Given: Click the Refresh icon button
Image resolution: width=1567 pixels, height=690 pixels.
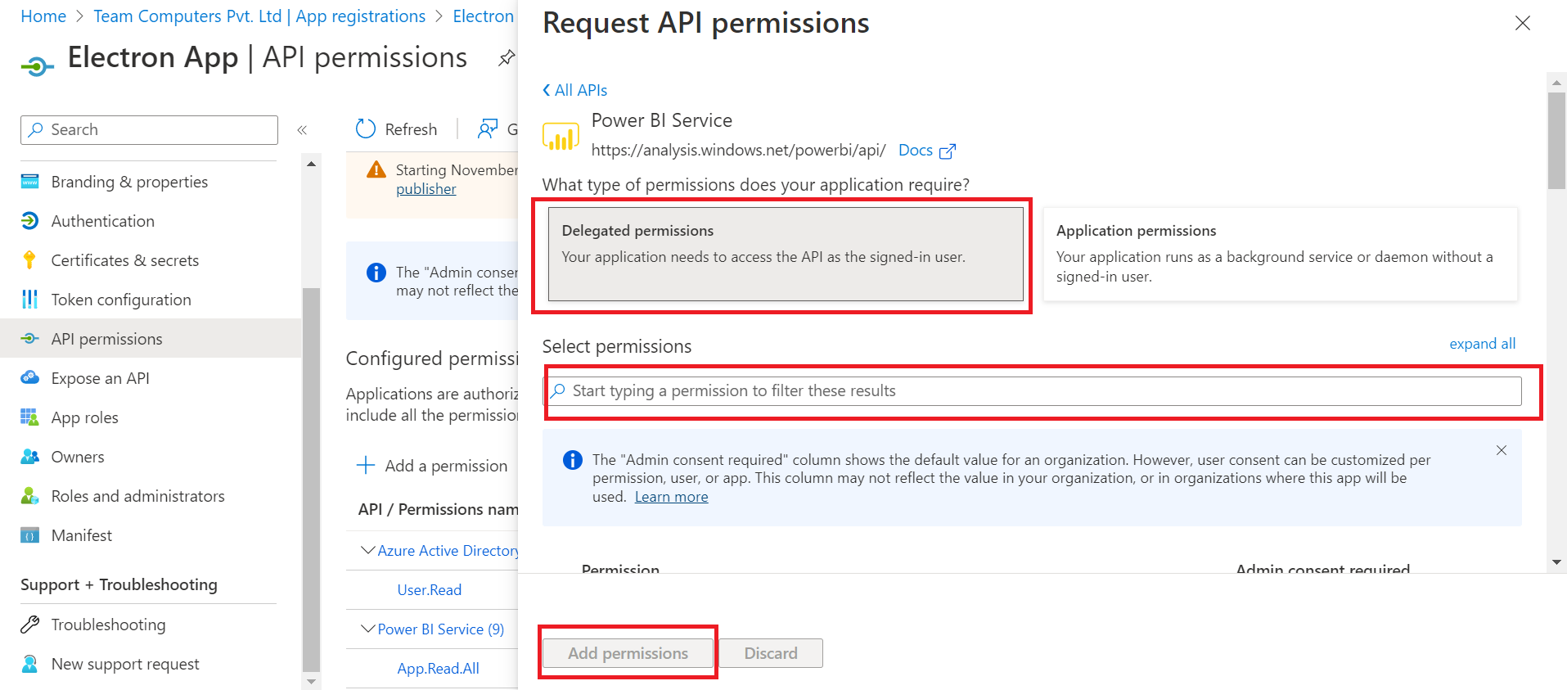Looking at the screenshot, I should pyautogui.click(x=365, y=129).
